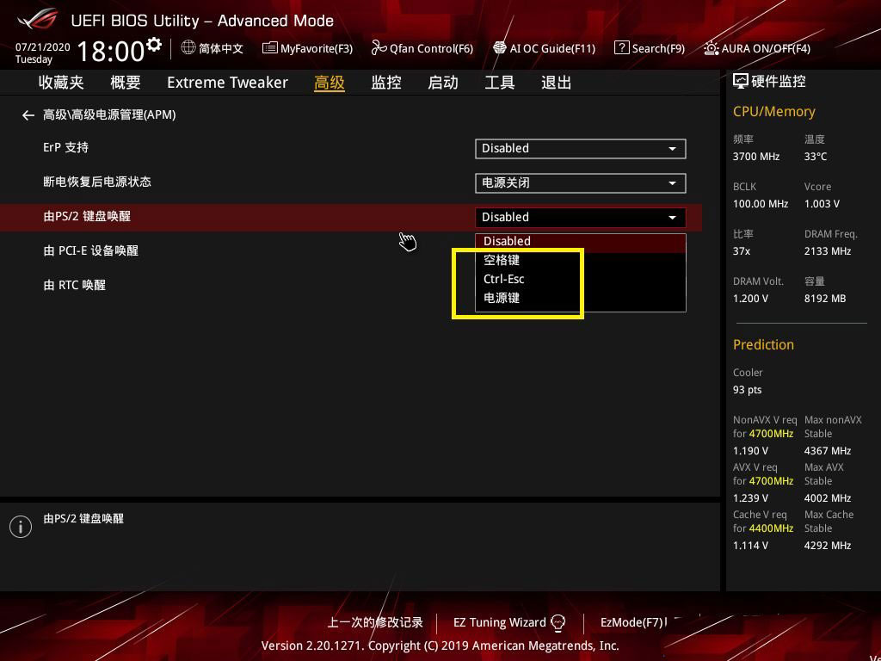The width and height of the screenshot is (881, 661).
Task: Expand the 断电恢复后电源状态 dropdown
Action: (x=580, y=182)
